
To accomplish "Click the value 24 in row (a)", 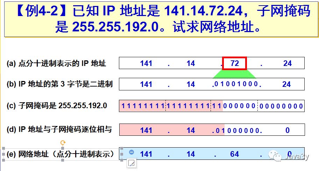I will (x=288, y=64).
